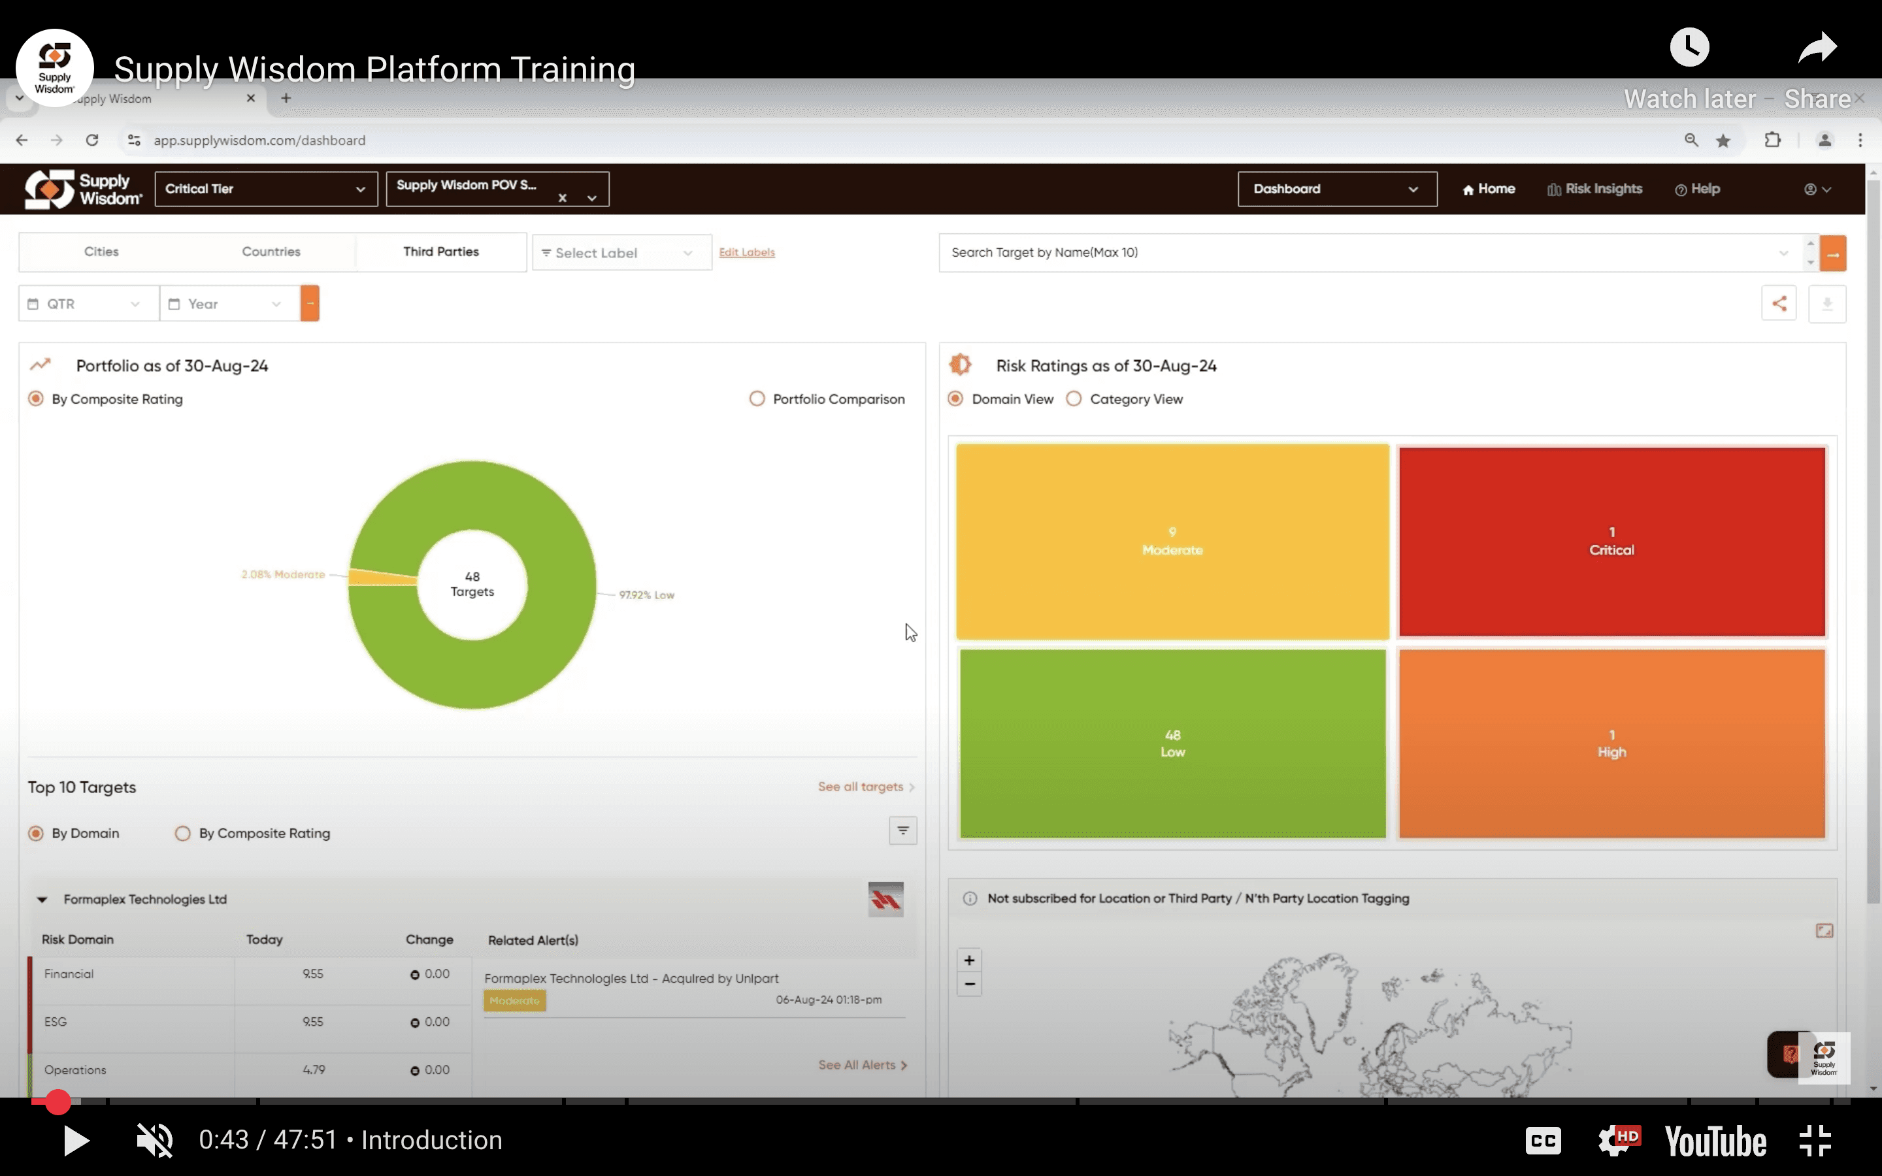Open Help menu item
This screenshot has height=1176, width=1882.
(1697, 189)
